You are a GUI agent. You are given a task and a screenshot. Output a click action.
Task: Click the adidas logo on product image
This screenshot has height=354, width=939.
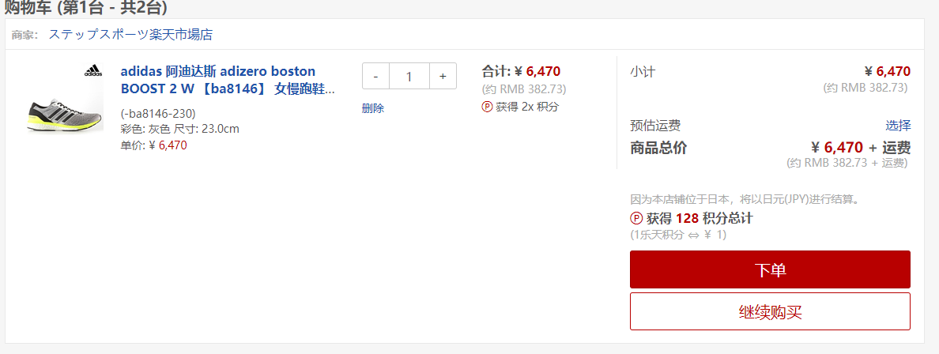(93, 71)
